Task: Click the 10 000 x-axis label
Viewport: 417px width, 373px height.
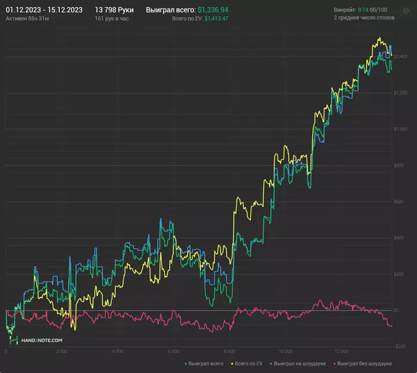Action: pyautogui.click(x=285, y=351)
